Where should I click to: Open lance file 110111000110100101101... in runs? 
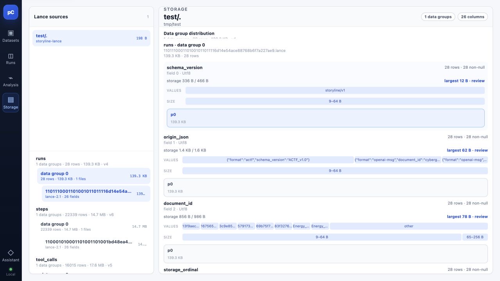[96, 194]
